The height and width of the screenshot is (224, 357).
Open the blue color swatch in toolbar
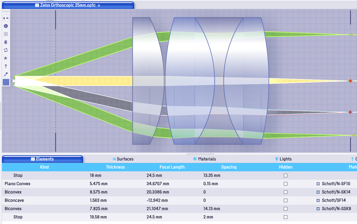(x=6, y=82)
